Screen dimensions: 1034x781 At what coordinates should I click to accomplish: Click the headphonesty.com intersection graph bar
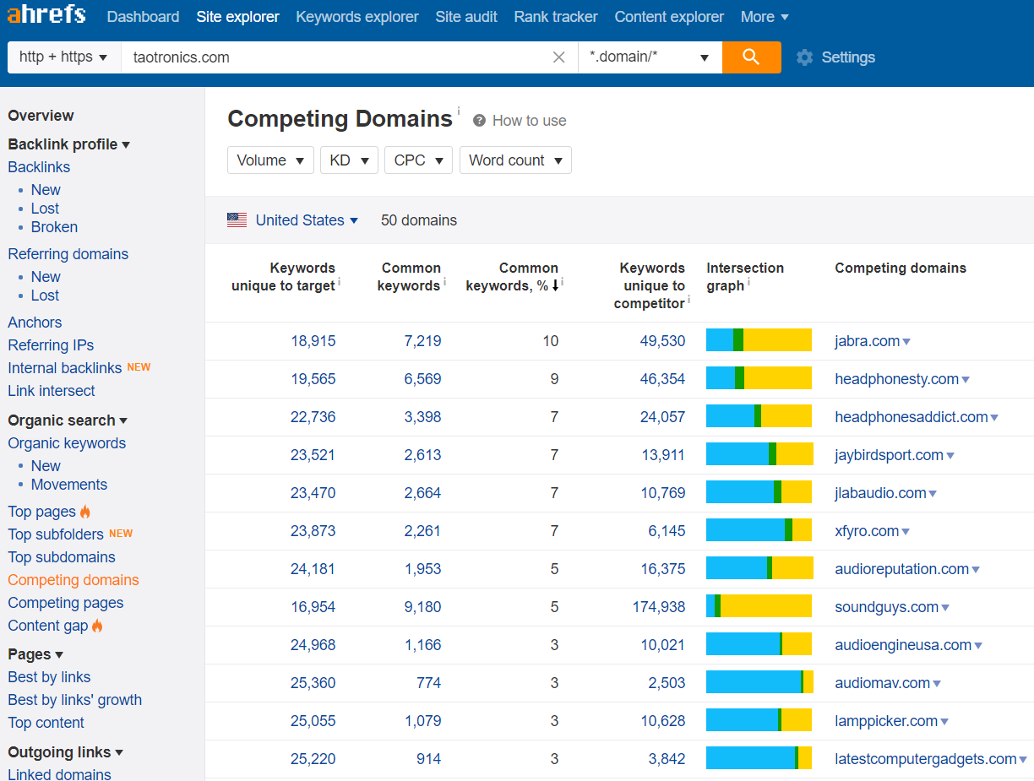pos(759,378)
